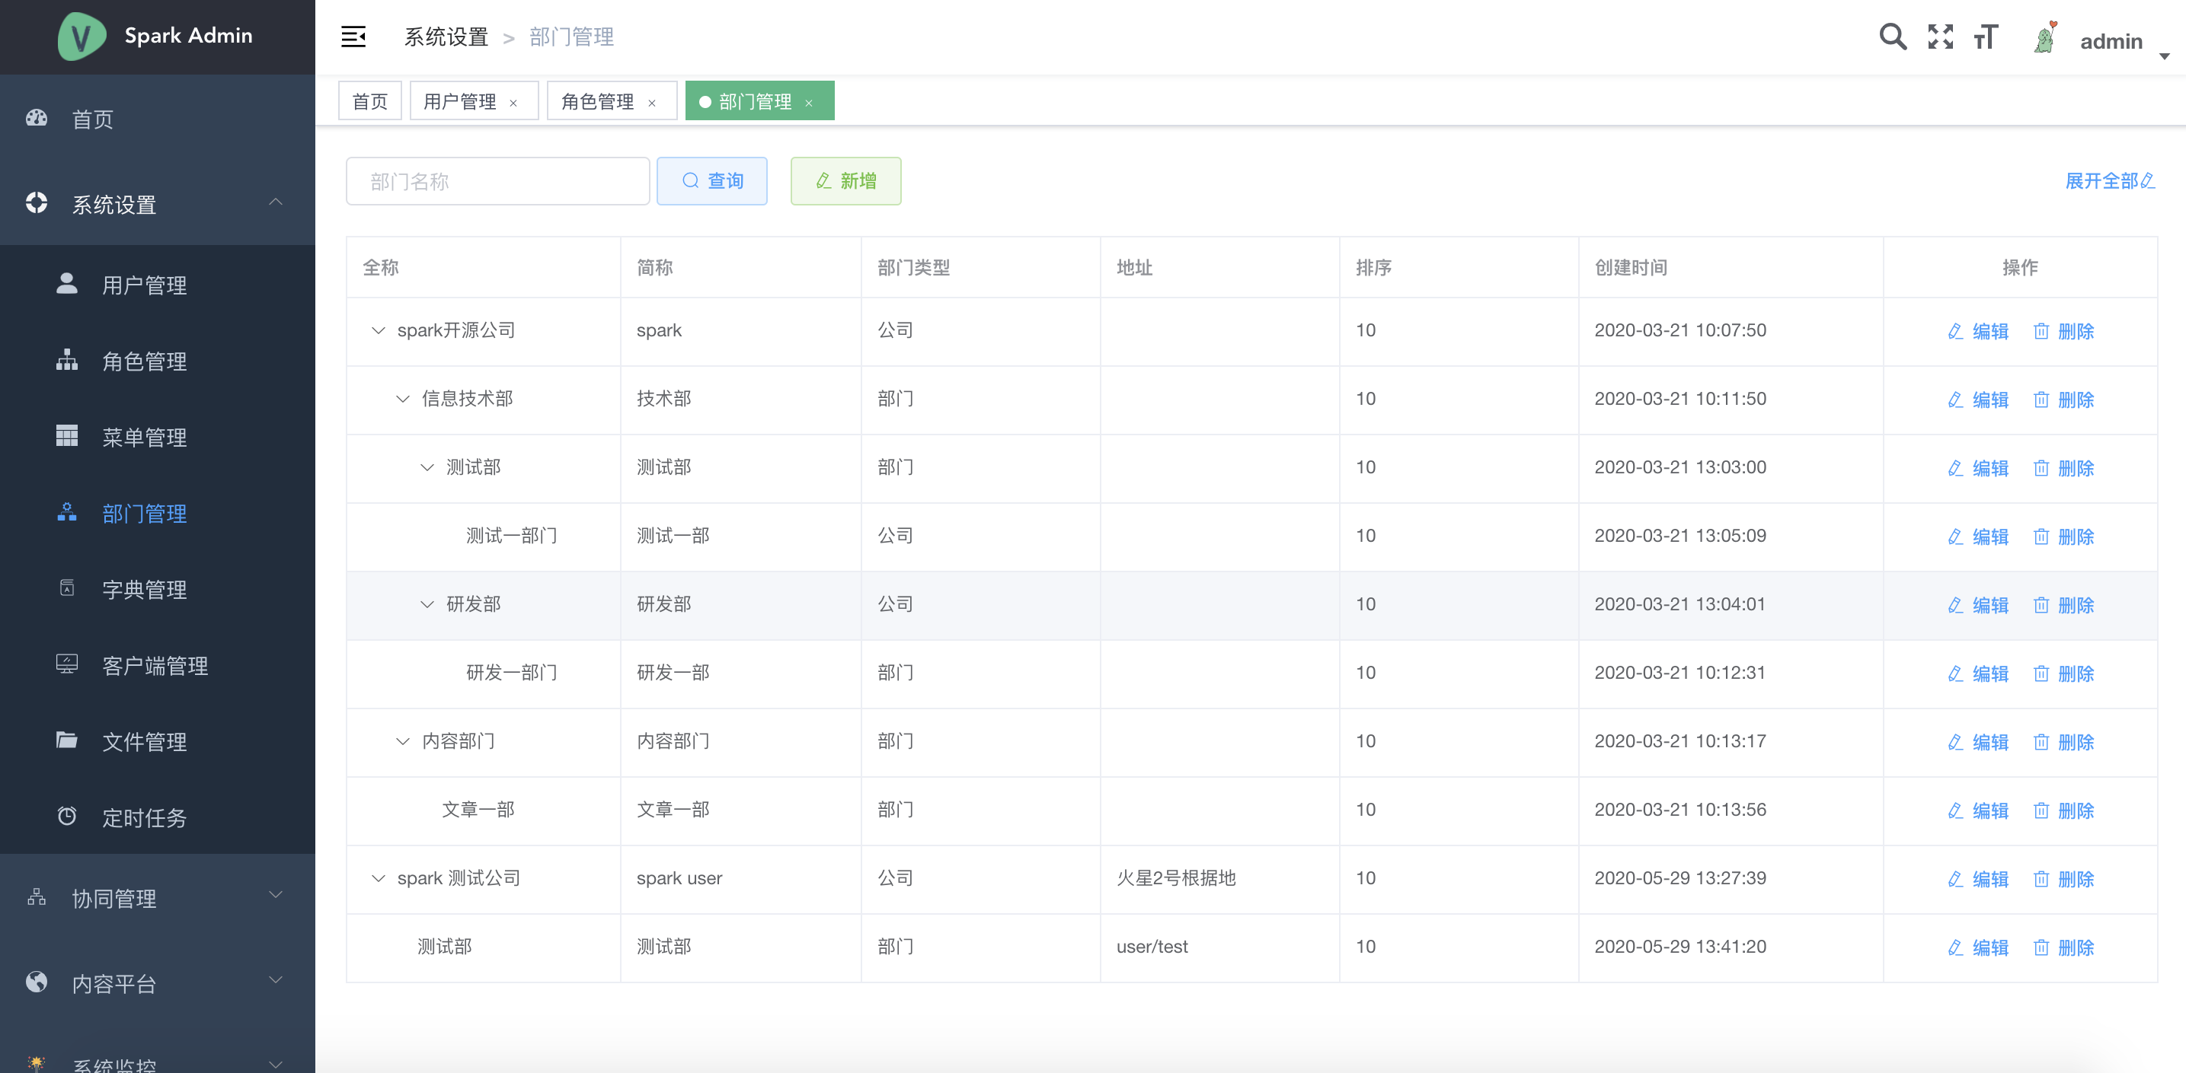Viewport: 2186px width, 1073px height.
Task: Open the font size adjustment icon
Action: [x=1986, y=37]
